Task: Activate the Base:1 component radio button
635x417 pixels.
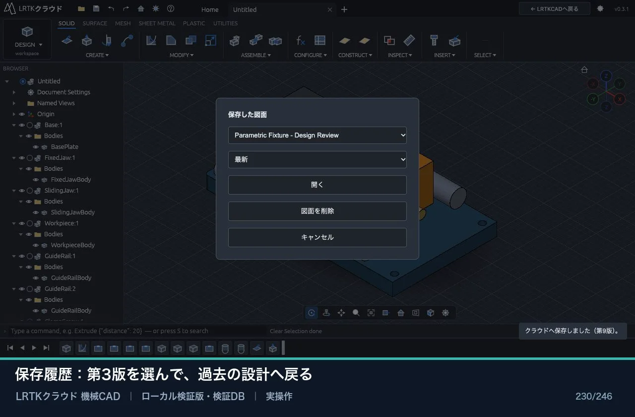Action: (30, 125)
